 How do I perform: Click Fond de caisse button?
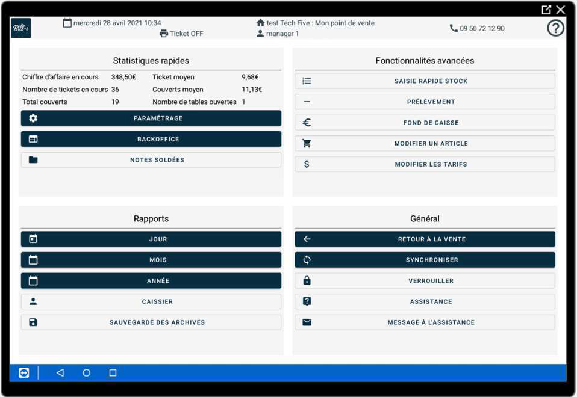coord(425,123)
